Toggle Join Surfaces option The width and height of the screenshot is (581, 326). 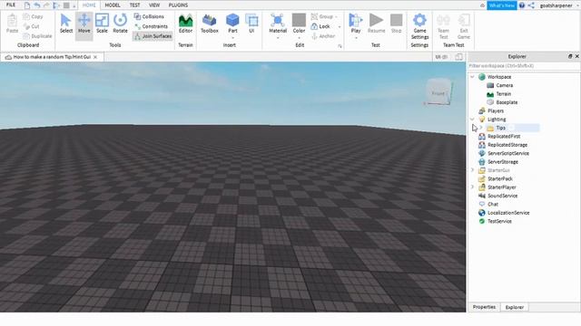[153, 36]
